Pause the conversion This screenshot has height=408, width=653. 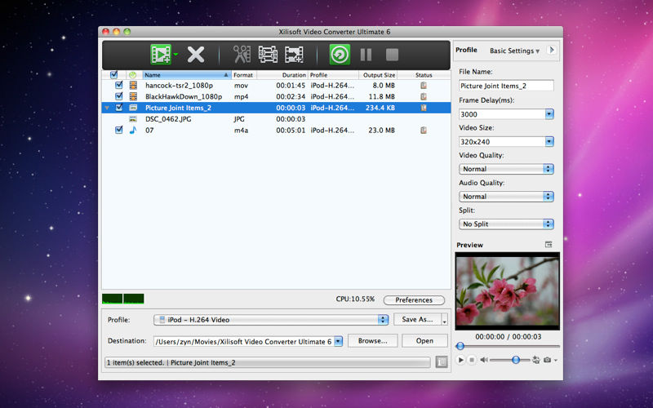(366, 55)
